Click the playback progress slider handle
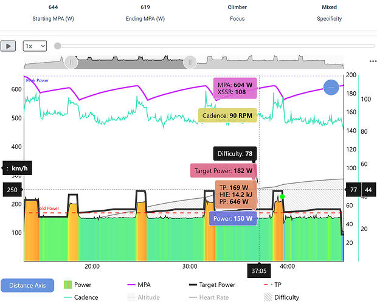Viewport: 377px width, 304px height. (58, 46)
